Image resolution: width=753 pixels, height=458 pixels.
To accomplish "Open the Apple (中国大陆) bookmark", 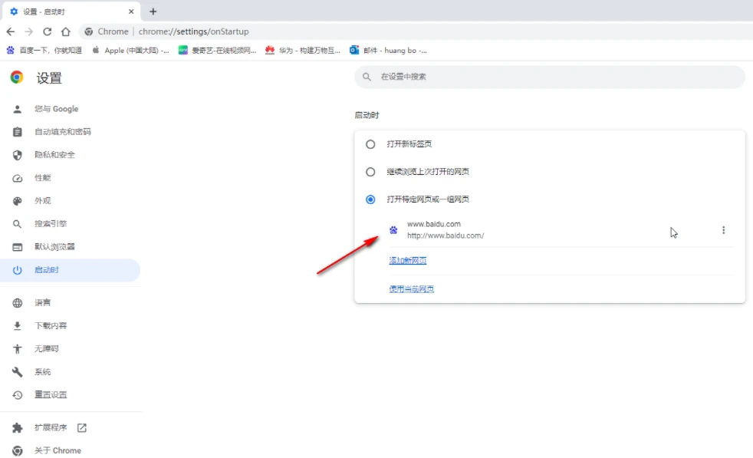I will tap(130, 50).
